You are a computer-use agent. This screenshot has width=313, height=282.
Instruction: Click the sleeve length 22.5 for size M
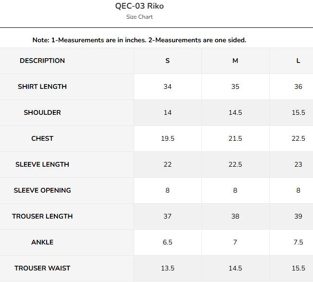coord(235,164)
